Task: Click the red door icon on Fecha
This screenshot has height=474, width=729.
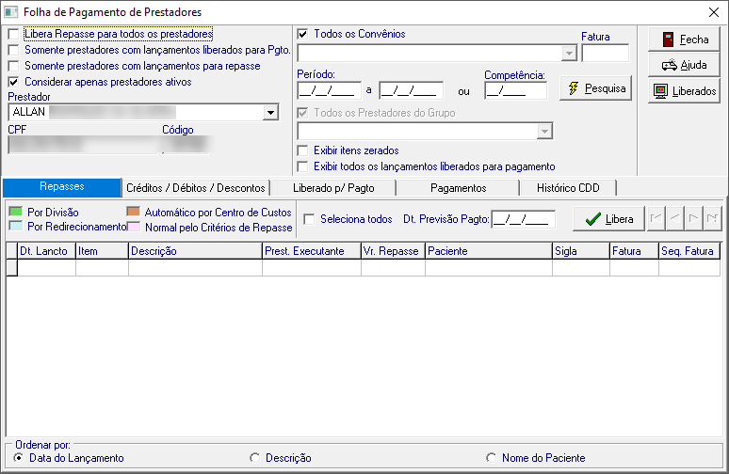Action: click(668, 39)
